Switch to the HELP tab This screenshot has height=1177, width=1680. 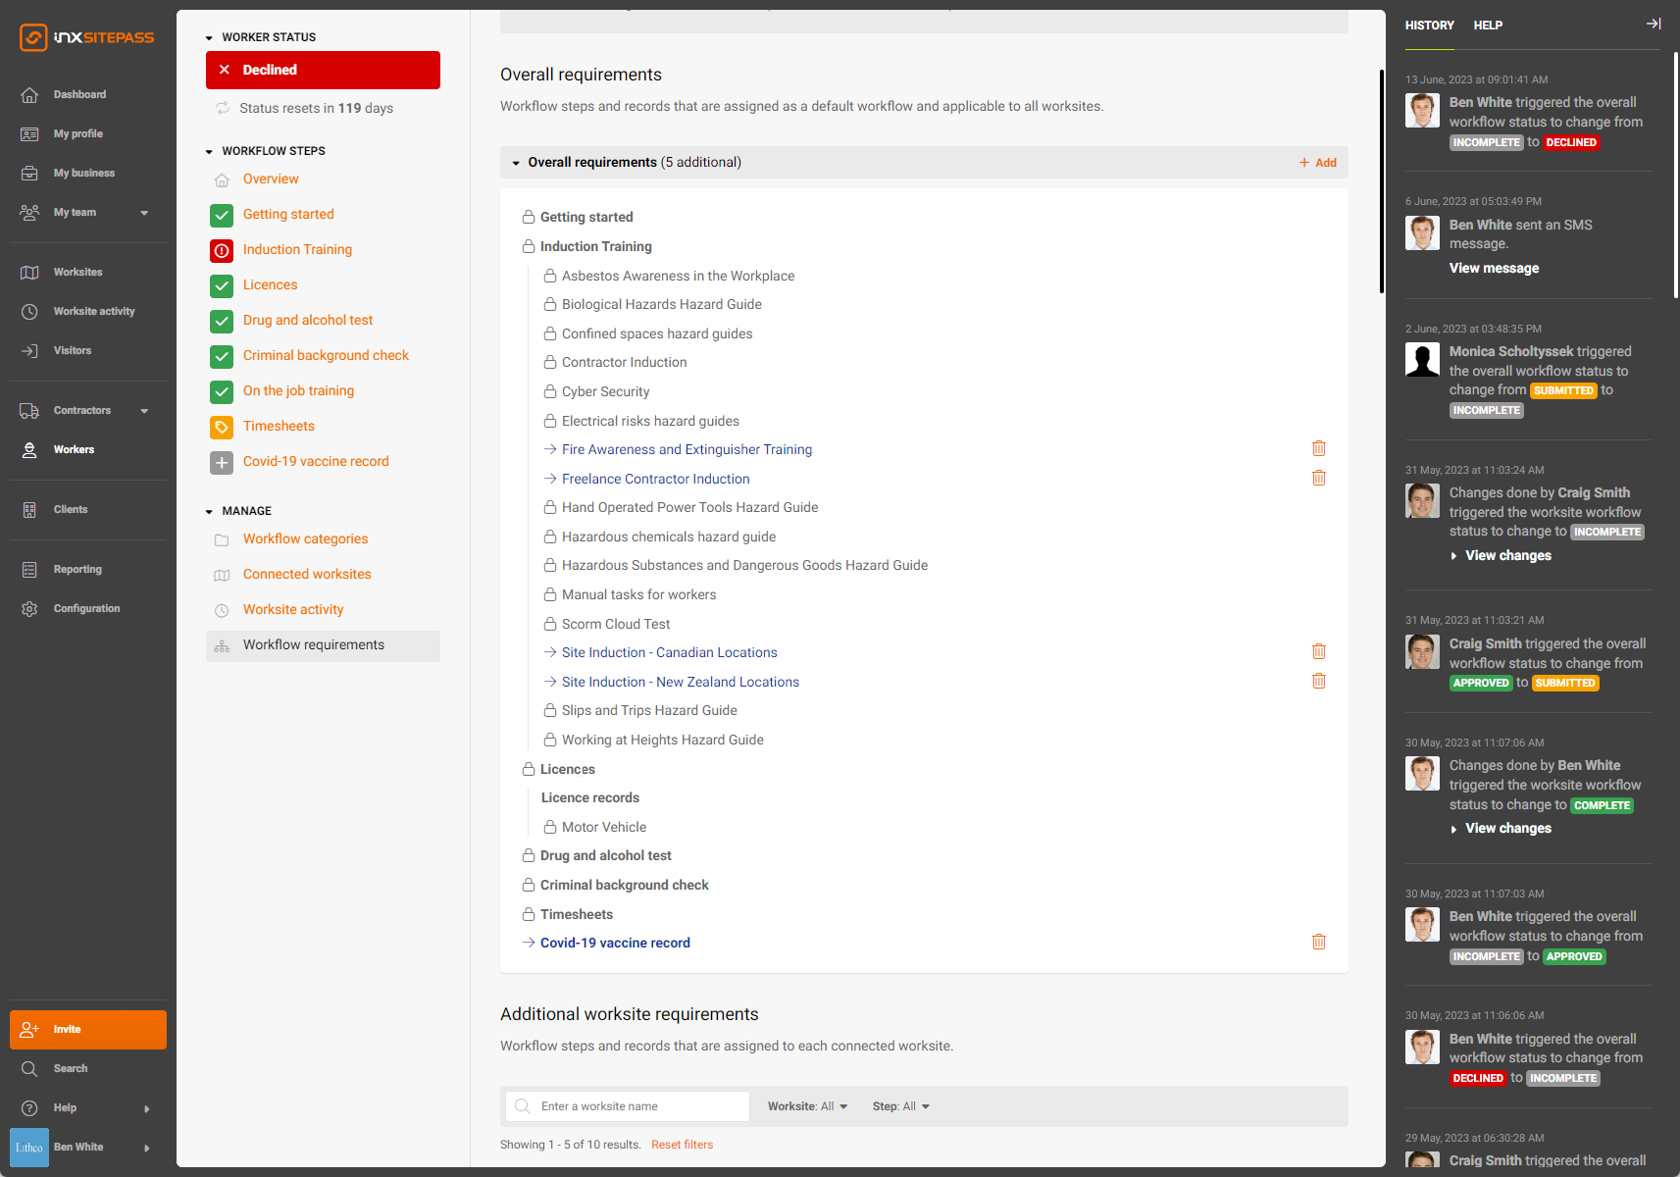pos(1487,26)
